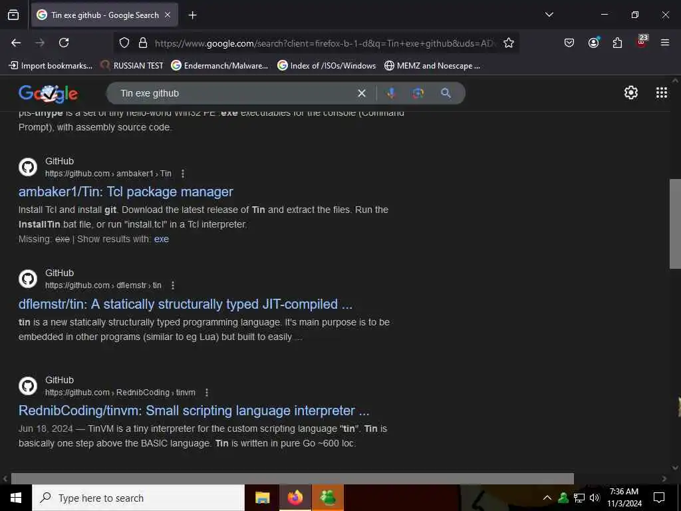Open 'RednibCoding/tinvm' search result
This screenshot has width=681, height=511.
point(194,411)
